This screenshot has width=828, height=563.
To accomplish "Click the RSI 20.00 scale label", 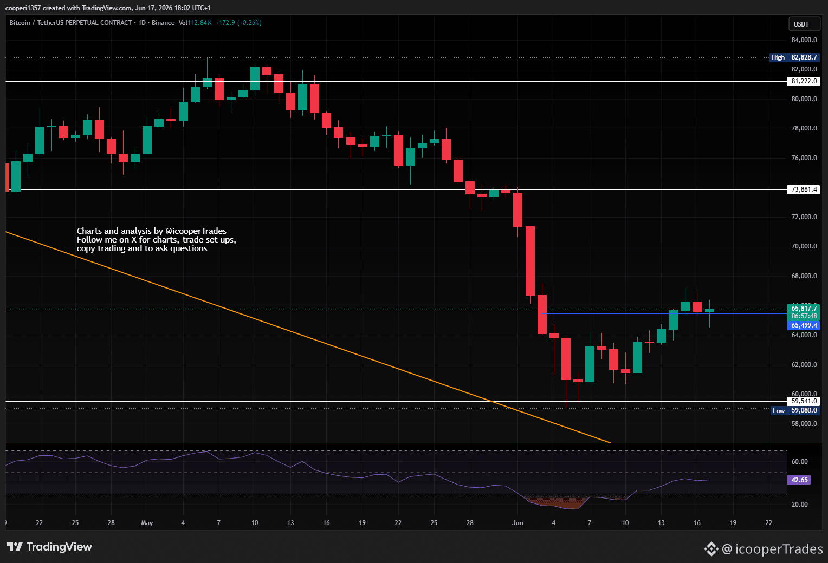I will (x=799, y=505).
